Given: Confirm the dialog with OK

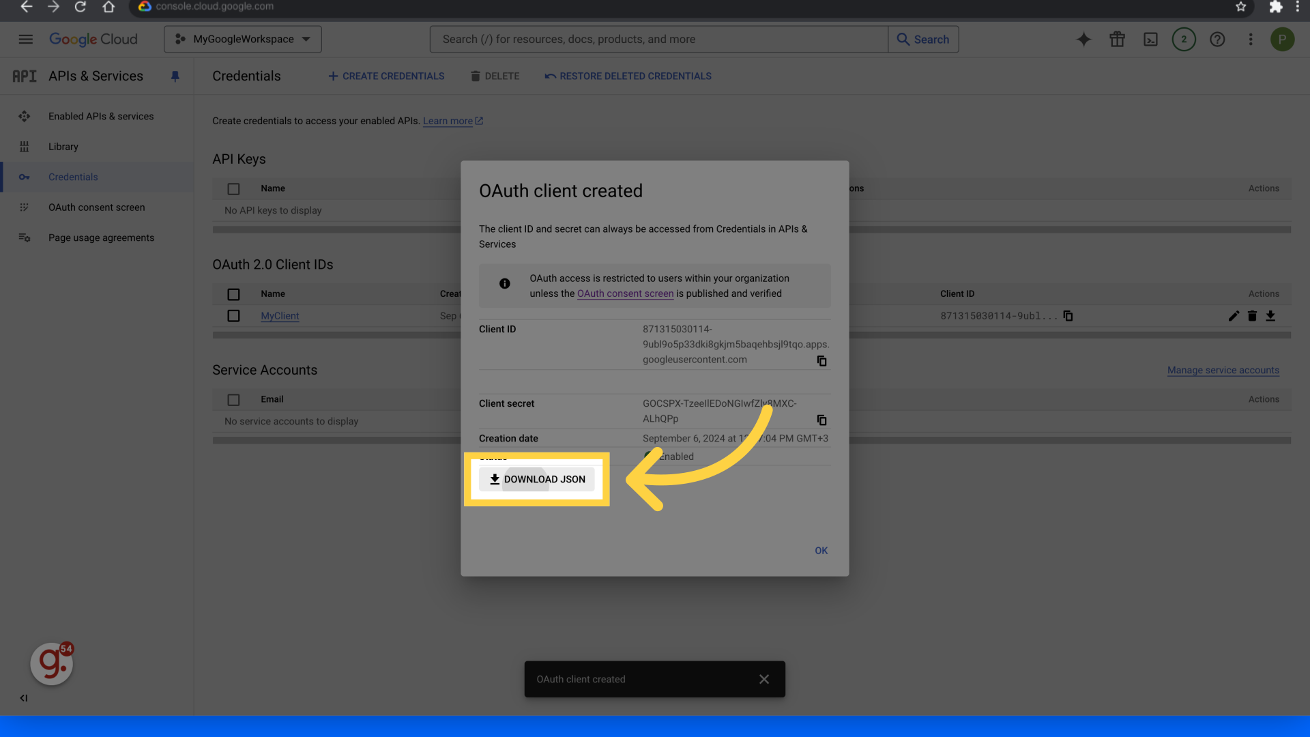Looking at the screenshot, I should (x=821, y=551).
